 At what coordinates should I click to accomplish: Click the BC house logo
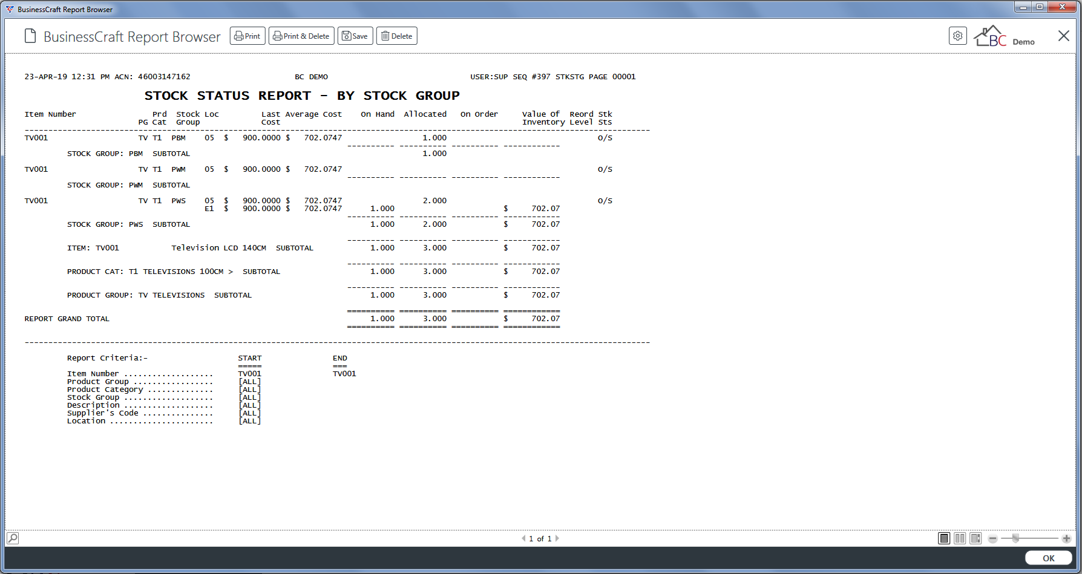point(990,36)
